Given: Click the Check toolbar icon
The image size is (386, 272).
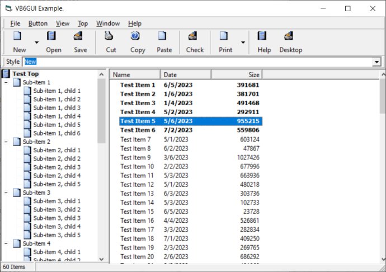Looking at the screenshot, I should (x=192, y=36).
